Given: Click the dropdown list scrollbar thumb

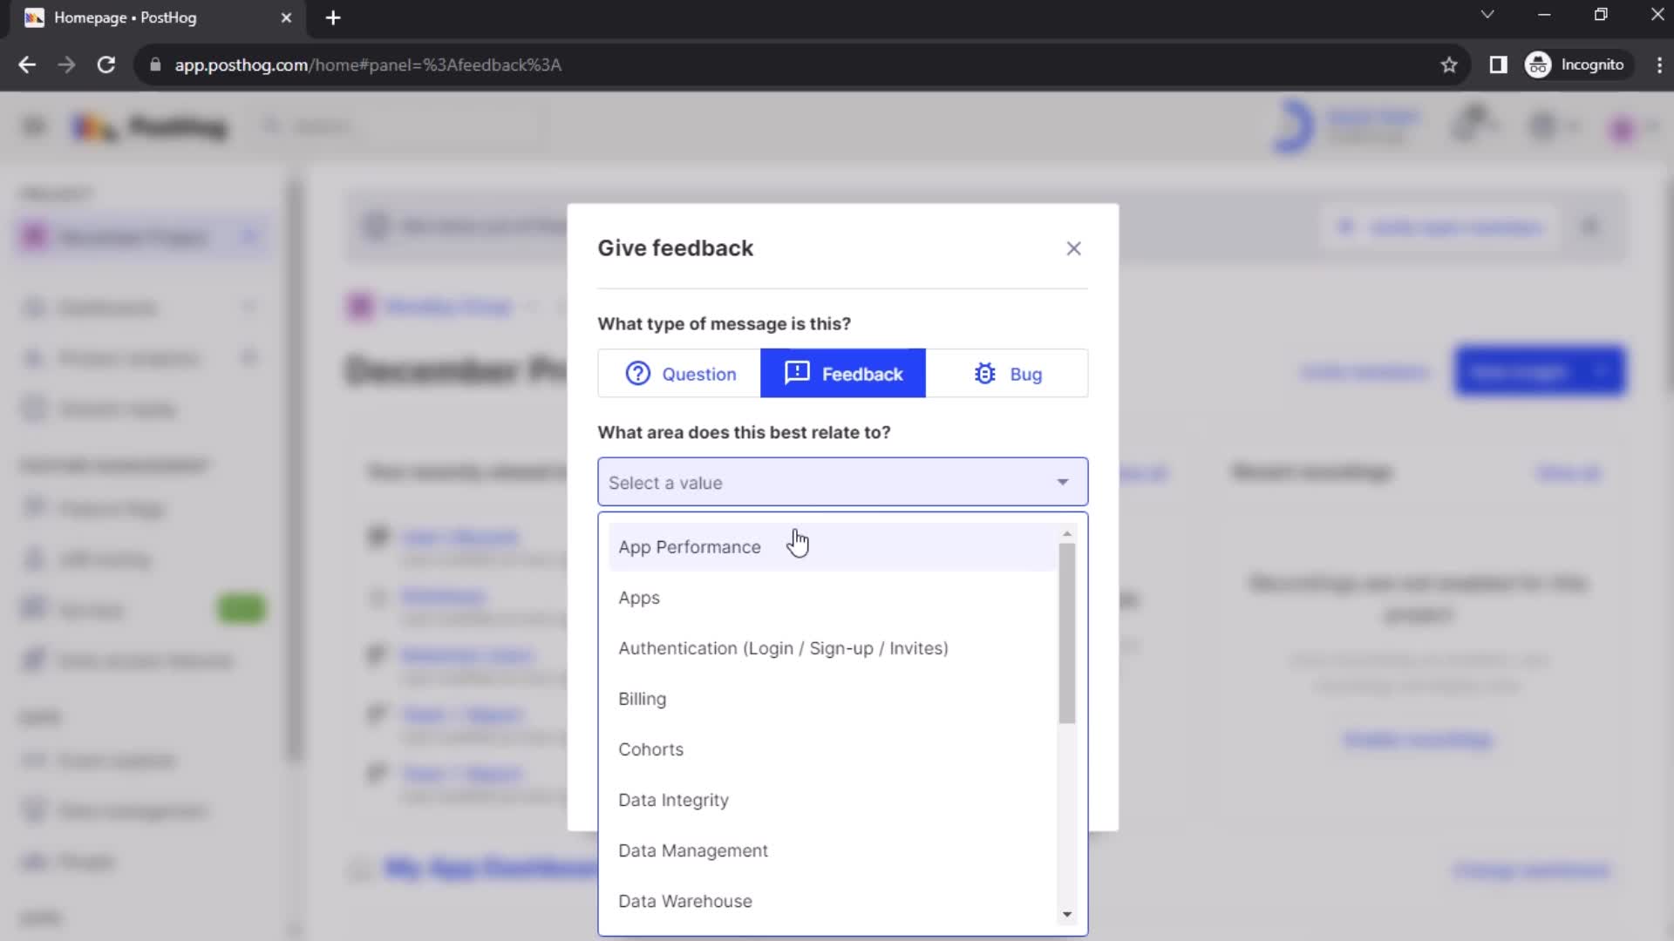Looking at the screenshot, I should click(x=1066, y=633).
